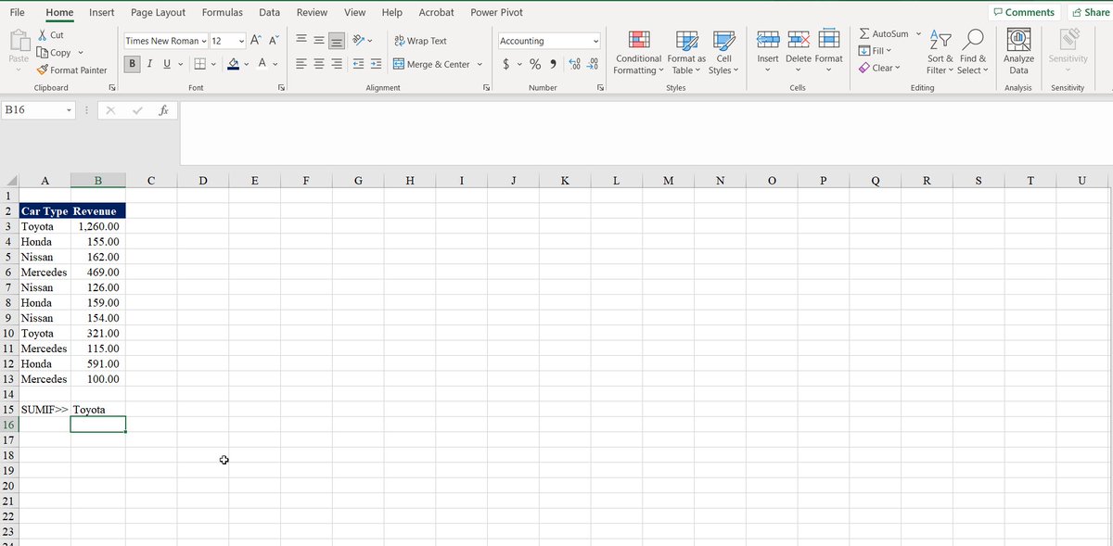
Task: Toggle Bold formatting
Action: pyautogui.click(x=134, y=64)
